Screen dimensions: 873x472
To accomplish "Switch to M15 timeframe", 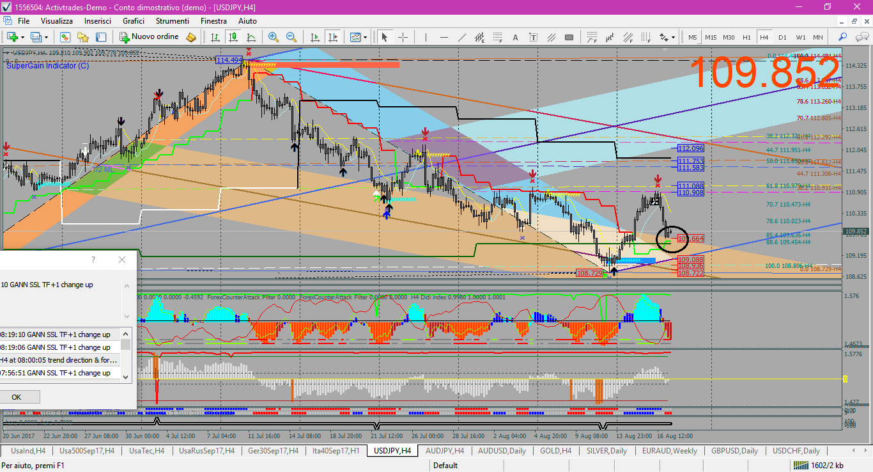I will pyautogui.click(x=711, y=37).
